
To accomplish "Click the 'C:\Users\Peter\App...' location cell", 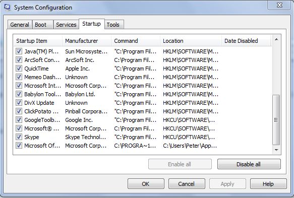I will 190,146.
